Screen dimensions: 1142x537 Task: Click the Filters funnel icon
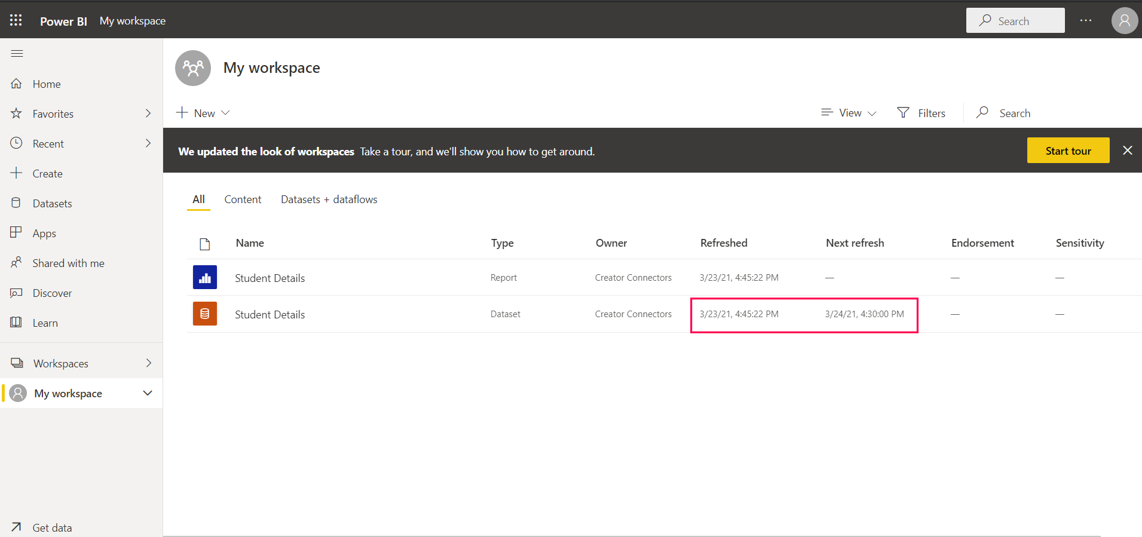(x=904, y=113)
